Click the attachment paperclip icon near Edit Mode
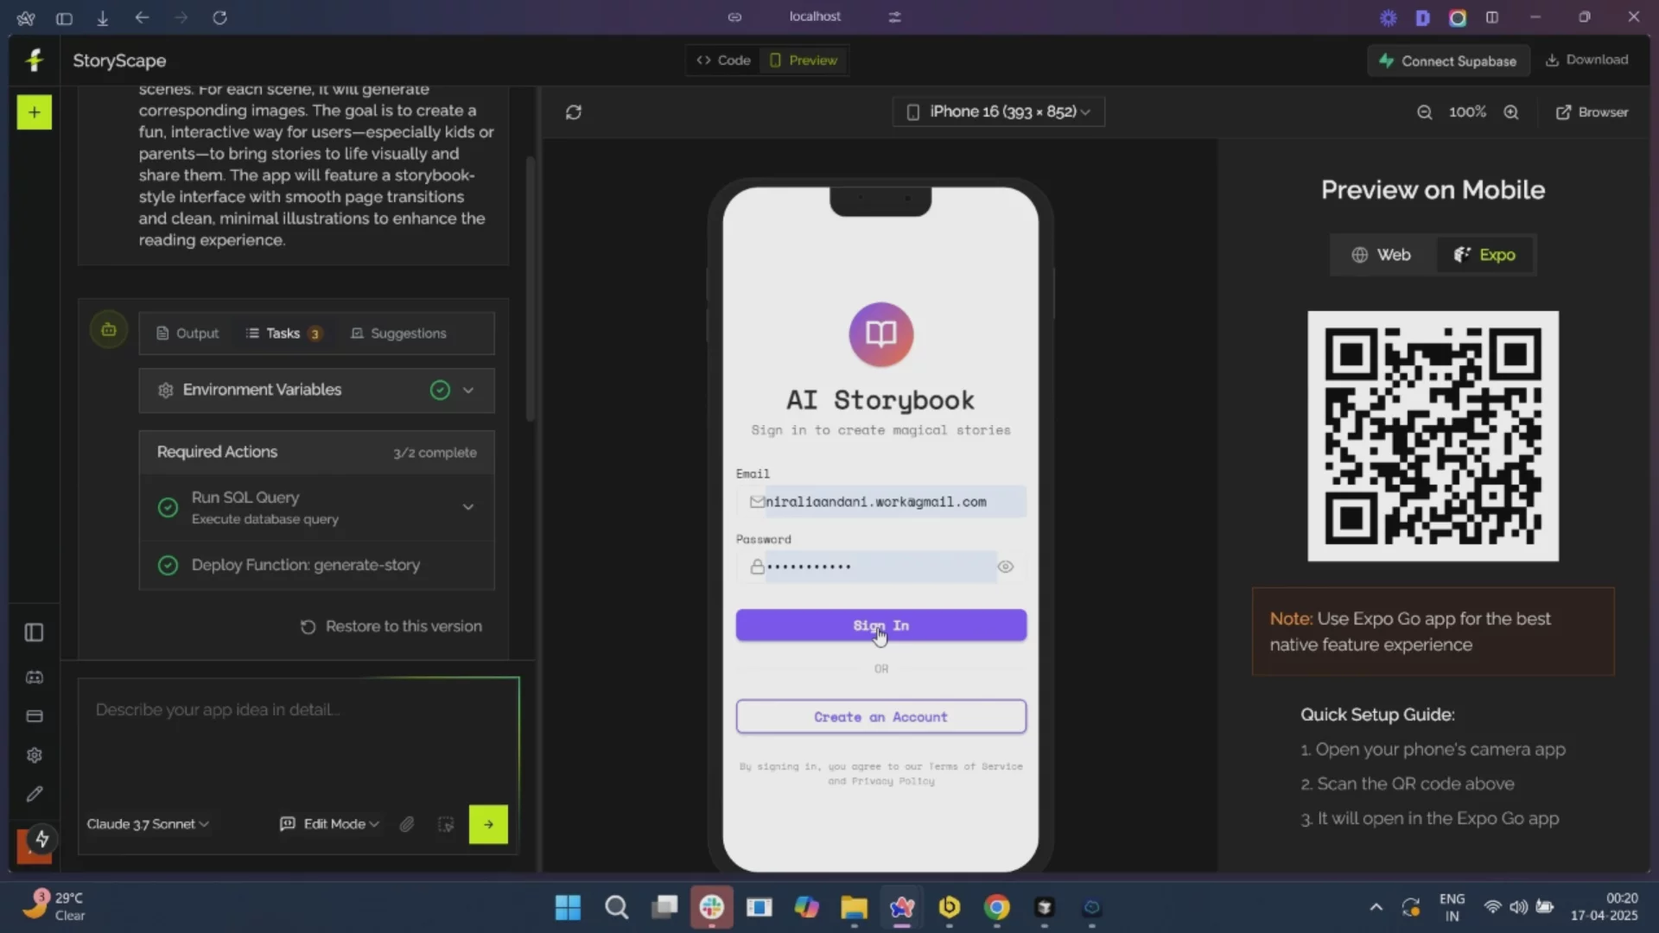This screenshot has width=1659, height=933. [407, 824]
